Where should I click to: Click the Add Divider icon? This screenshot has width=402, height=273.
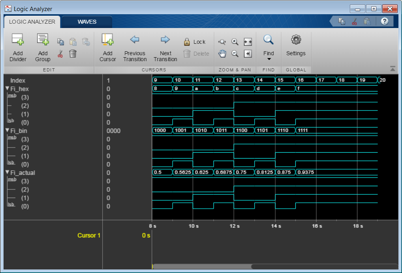coord(18,39)
